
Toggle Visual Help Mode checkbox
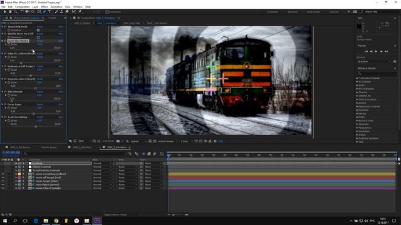(x=38, y=30)
